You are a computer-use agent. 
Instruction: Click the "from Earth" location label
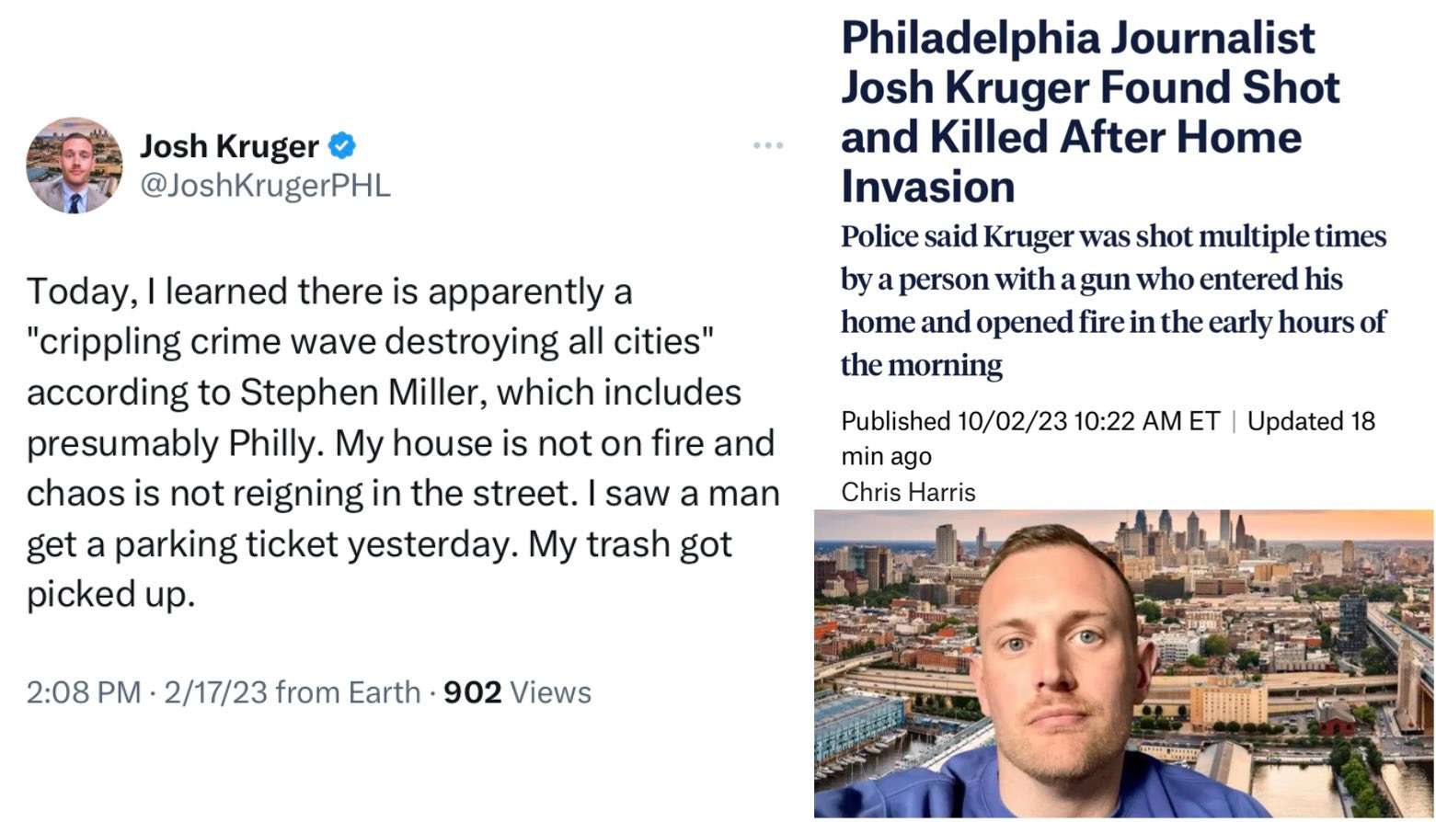(x=347, y=691)
